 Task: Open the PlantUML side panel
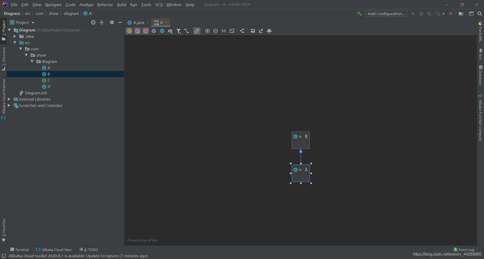[480, 31]
